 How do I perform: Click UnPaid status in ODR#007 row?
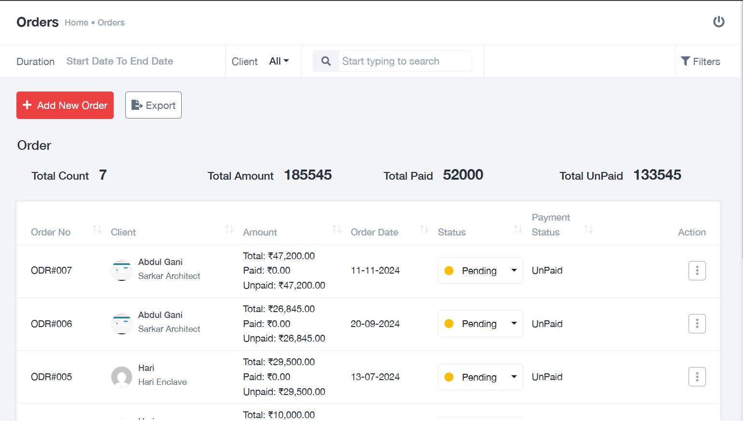[547, 270]
